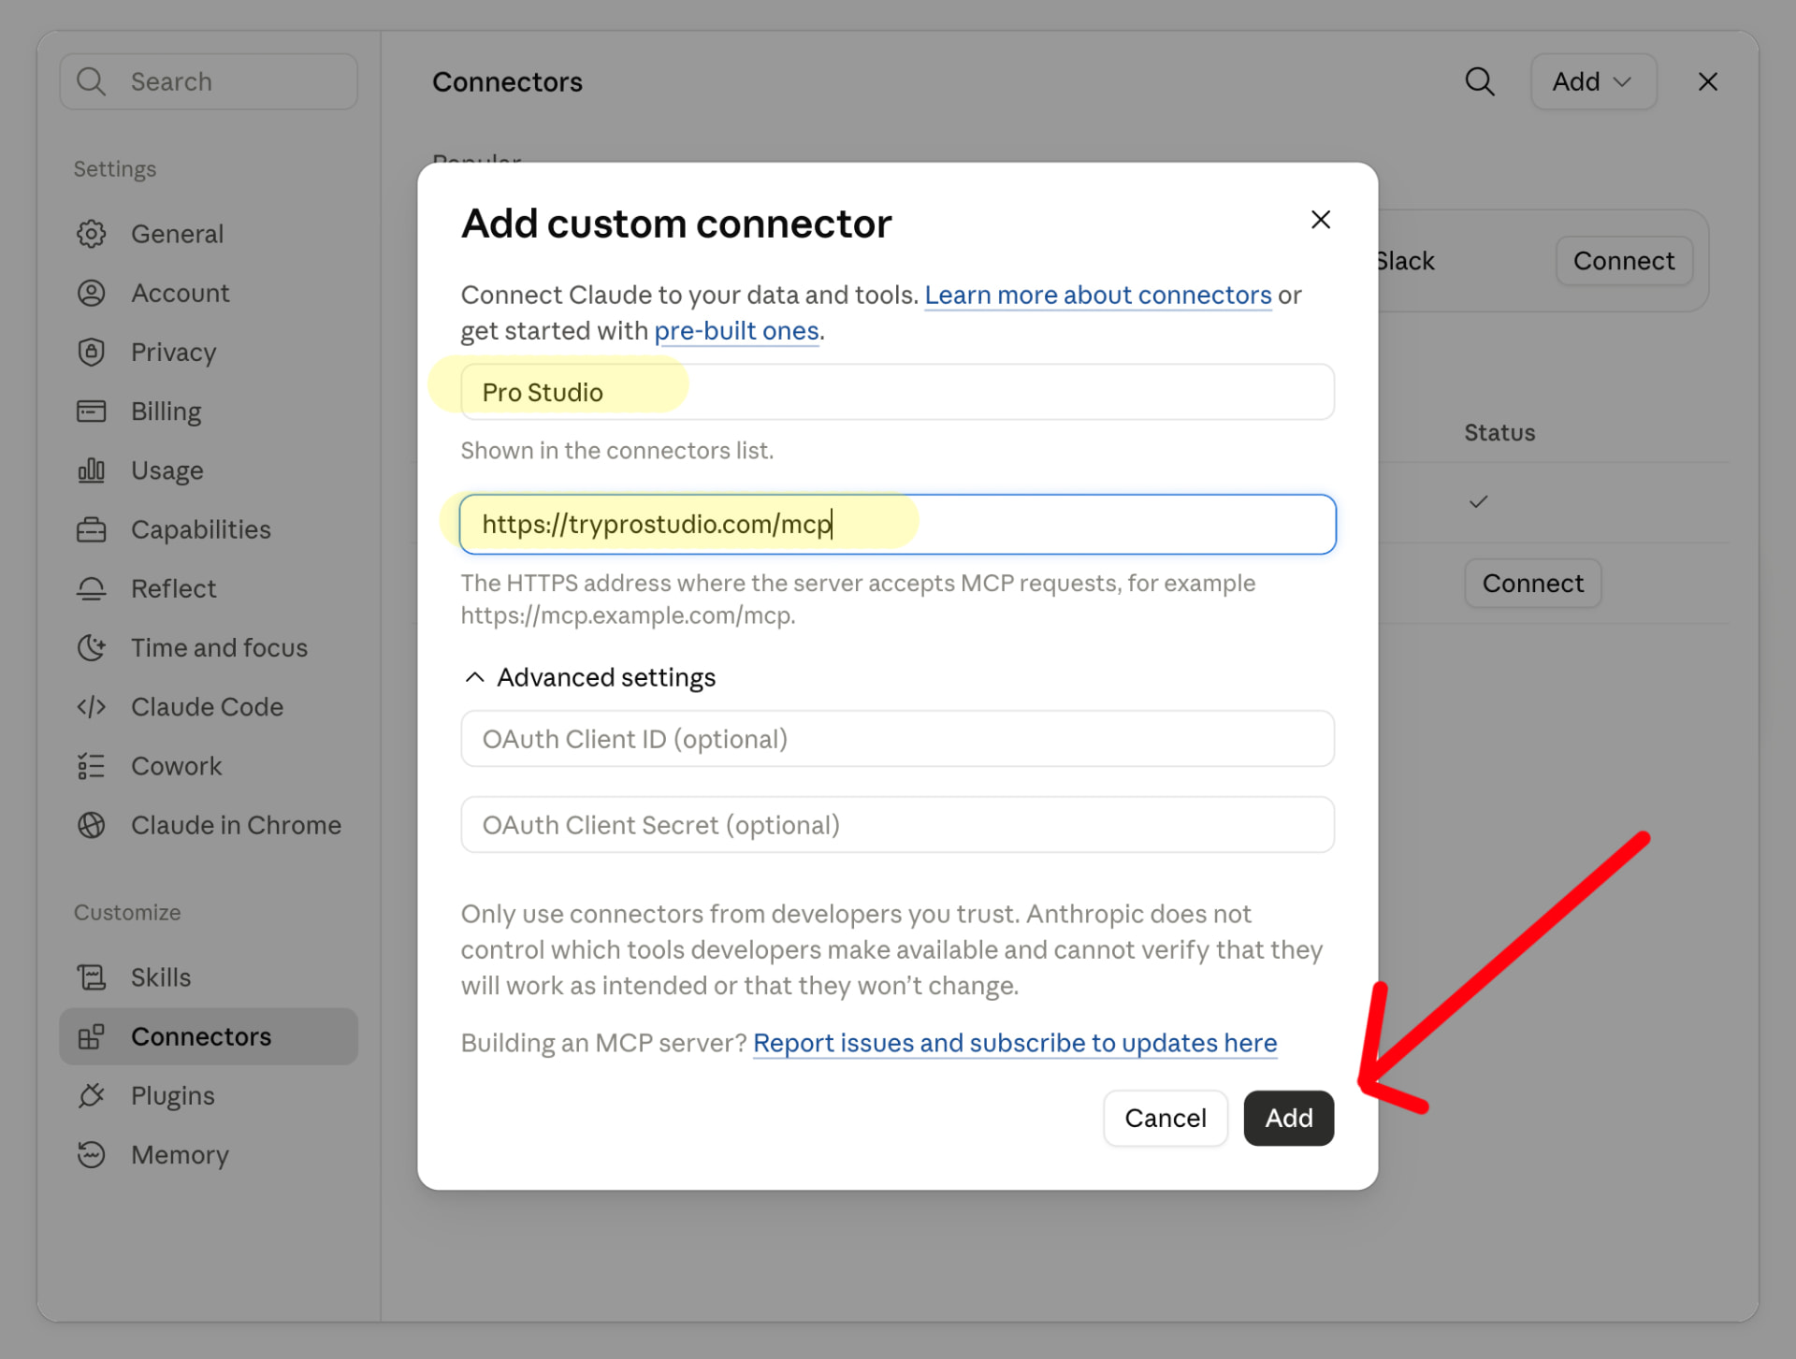Click the Billing card icon
The width and height of the screenshot is (1796, 1359).
(91, 411)
